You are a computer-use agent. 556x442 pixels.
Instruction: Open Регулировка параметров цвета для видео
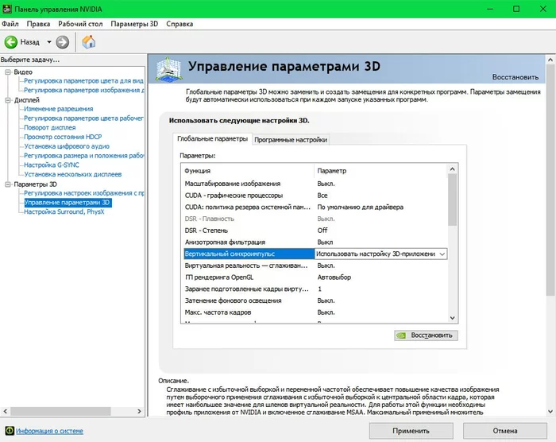(x=83, y=81)
